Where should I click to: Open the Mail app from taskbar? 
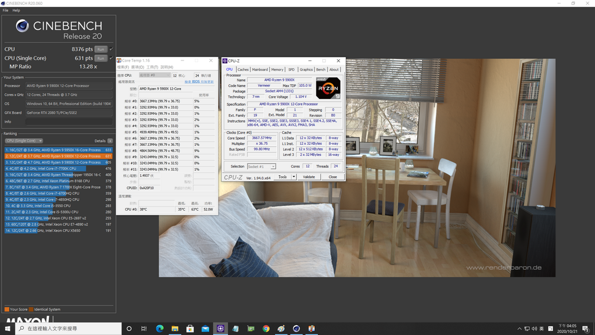205,329
